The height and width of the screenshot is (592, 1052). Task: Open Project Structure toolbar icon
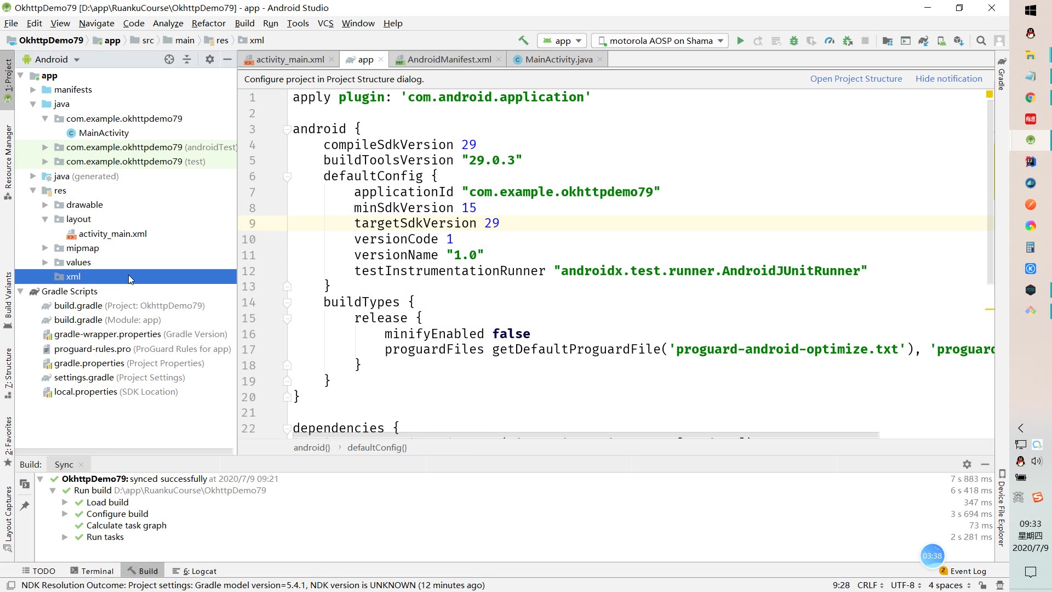pyautogui.click(x=888, y=41)
